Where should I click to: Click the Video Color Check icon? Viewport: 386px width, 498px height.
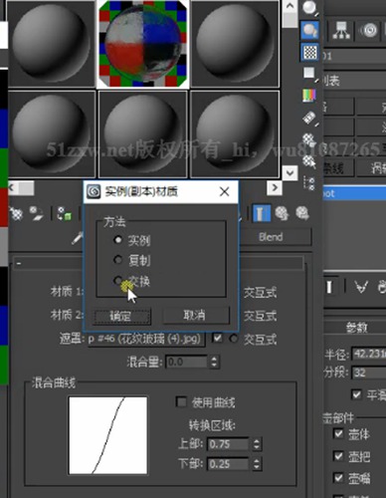click(309, 96)
